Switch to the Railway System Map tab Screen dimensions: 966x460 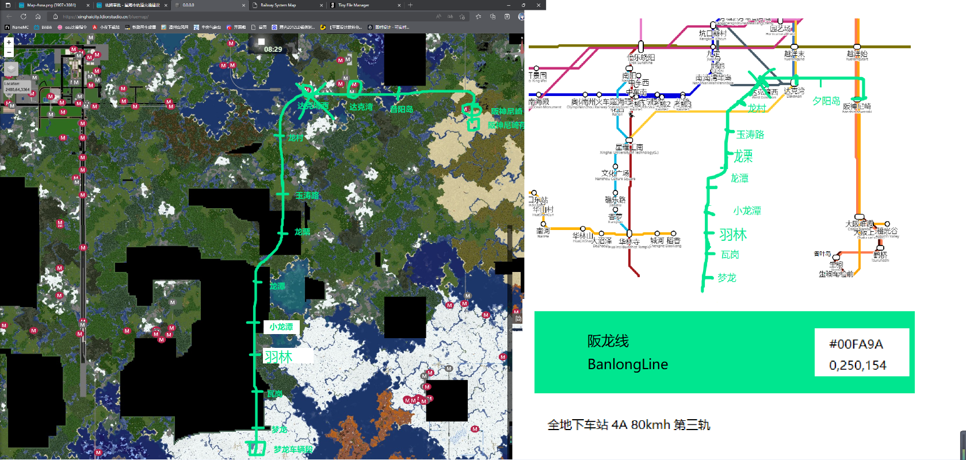click(282, 5)
